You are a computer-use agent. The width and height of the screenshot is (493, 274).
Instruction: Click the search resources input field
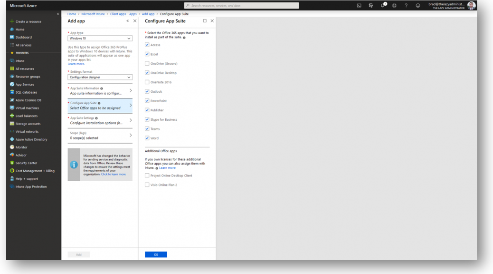tap(241, 5)
